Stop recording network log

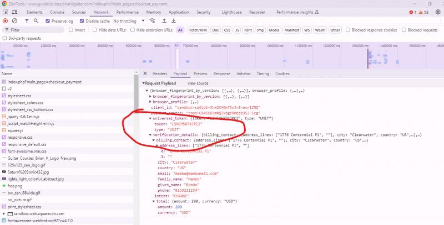tap(5, 21)
